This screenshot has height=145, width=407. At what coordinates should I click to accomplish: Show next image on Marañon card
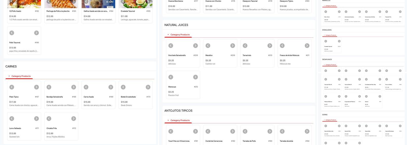[233, 46]
